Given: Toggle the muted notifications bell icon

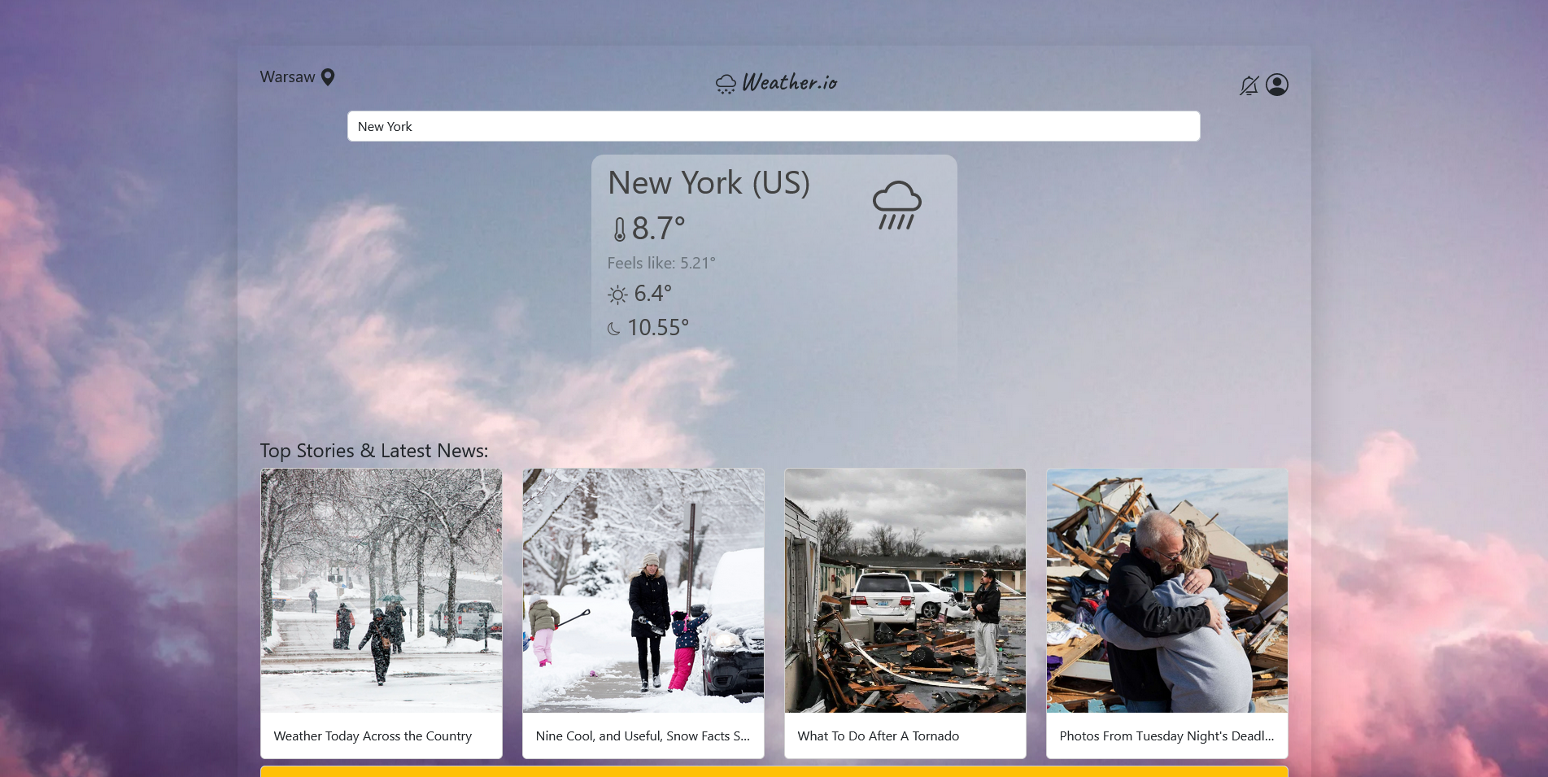Looking at the screenshot, I should (x=1249, y=85).
